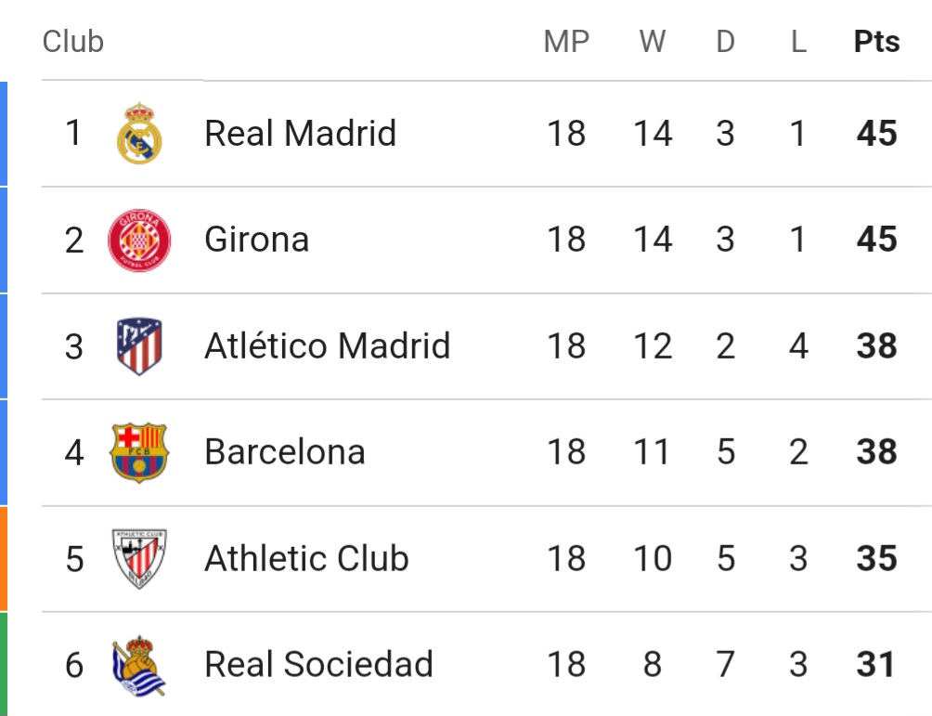Open the Atlético Madrid crest

[139, 346]
